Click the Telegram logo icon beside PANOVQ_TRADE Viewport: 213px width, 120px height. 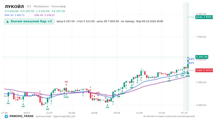click(x=6, y=116)
